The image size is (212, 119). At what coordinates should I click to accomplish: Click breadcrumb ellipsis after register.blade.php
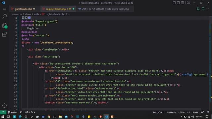coord(69,14)
